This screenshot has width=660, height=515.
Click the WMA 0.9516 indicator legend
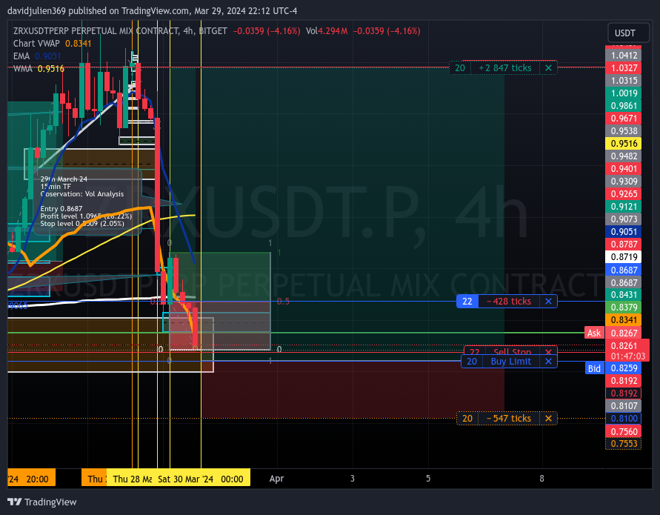(x=39, y=69)
